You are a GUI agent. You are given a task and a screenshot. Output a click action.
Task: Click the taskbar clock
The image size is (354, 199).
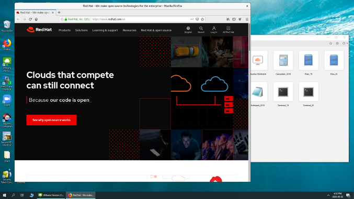click(338, 195)
